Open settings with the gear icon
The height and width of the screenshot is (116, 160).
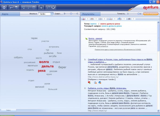pos(4,7)
